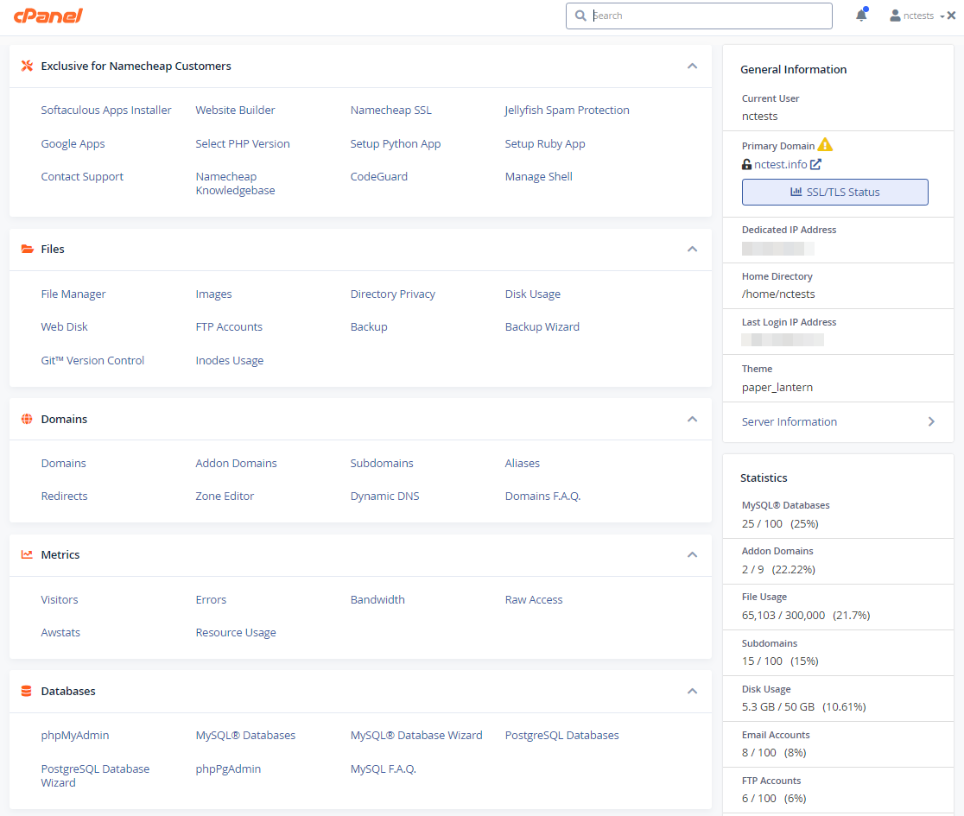
Task: Click the paper_lantern theme value
Action: click(x=777, y=387)
